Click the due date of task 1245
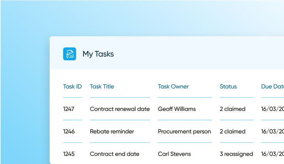 click(x=272, y=154)
